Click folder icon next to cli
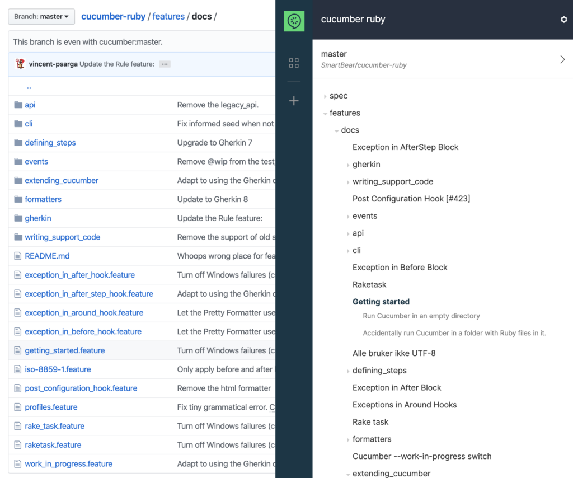573x478 pixels. [x=18, y=124]
